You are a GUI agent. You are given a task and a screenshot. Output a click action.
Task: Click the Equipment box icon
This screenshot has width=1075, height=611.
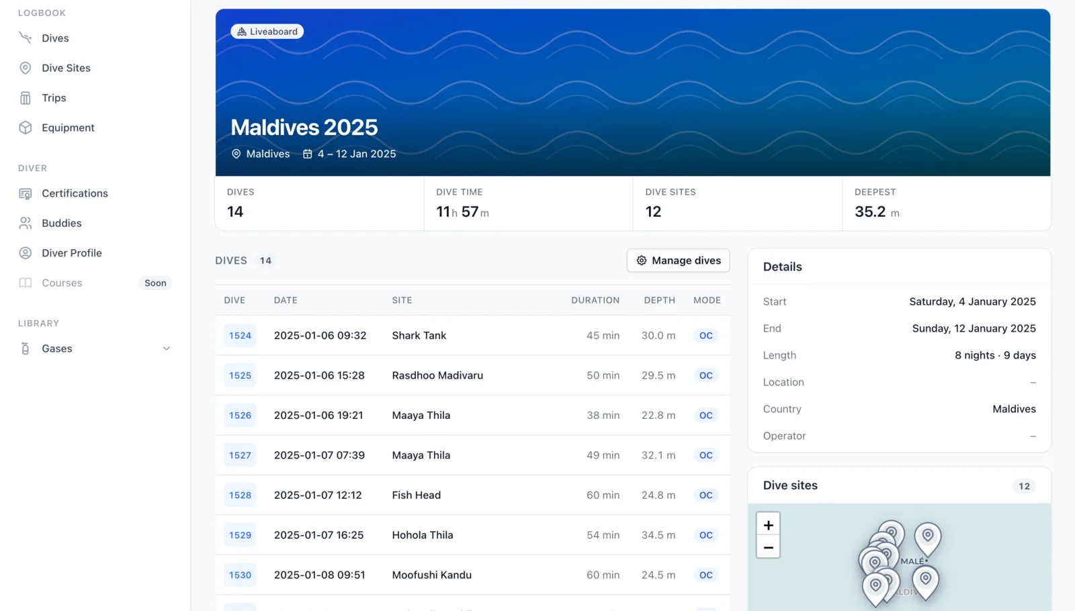click(x=26, y=128)
